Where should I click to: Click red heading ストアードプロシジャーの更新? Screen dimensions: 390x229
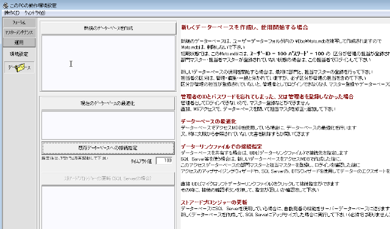(x=214, y=202)
